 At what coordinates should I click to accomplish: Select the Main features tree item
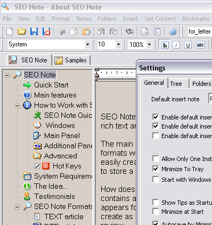point(55,95)
